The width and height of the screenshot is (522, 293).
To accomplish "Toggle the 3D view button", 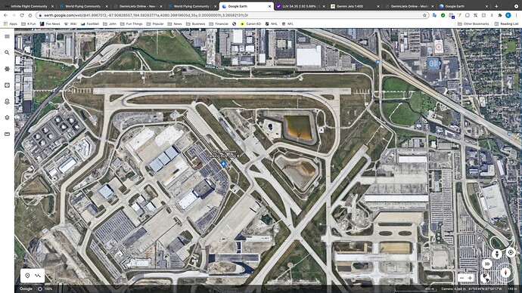I will (487, 264).
